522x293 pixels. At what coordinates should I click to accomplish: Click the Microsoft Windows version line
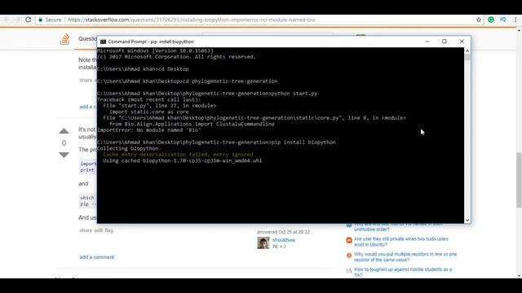155,50
